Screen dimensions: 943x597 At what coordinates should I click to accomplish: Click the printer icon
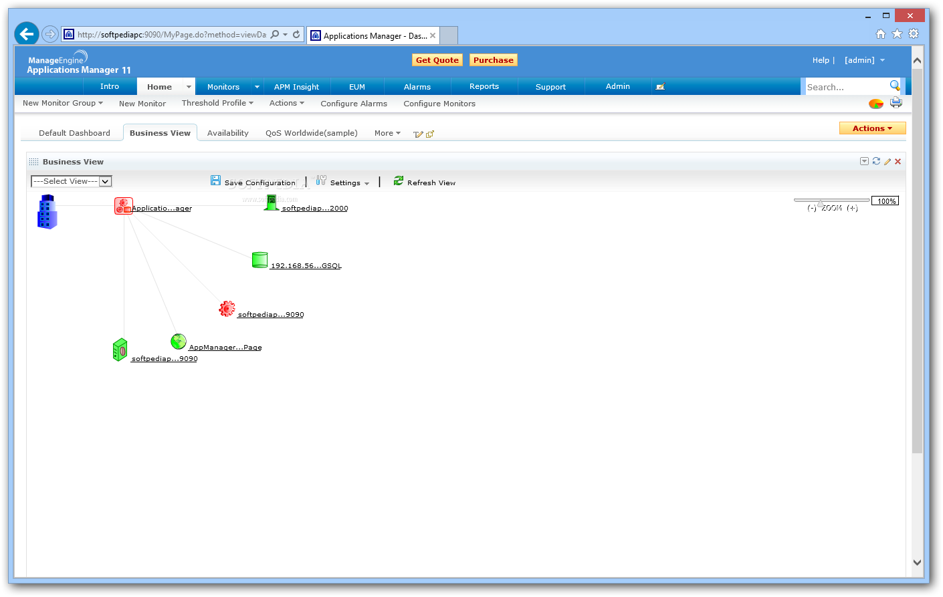[x=896, y=102]
